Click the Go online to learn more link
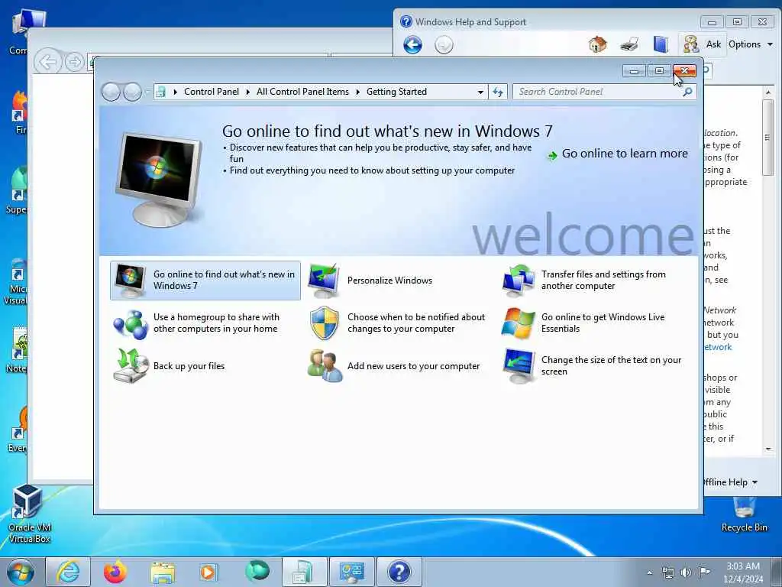Image resolution: width=782 pixels, height=587 pixels. pyautogui.click(x=617, y=154)
